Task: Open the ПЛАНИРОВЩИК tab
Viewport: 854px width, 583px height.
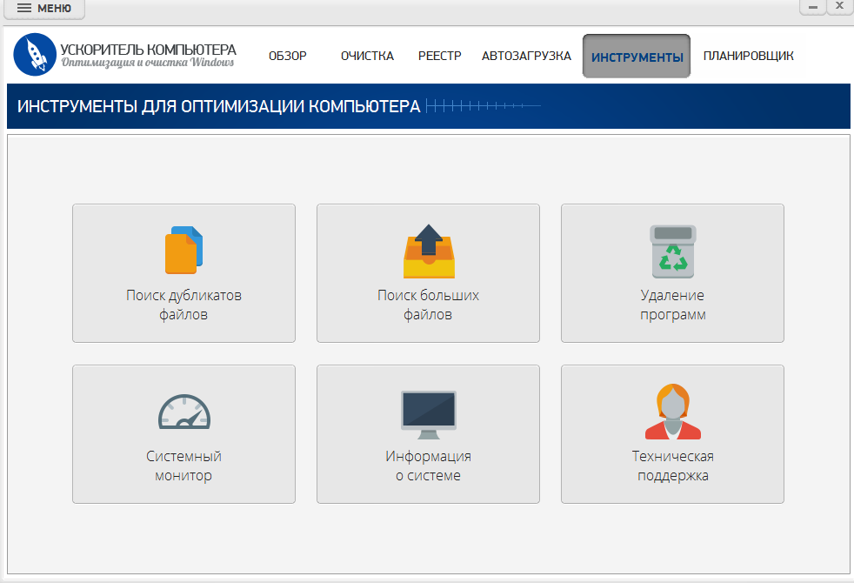Action: (749, 56)
